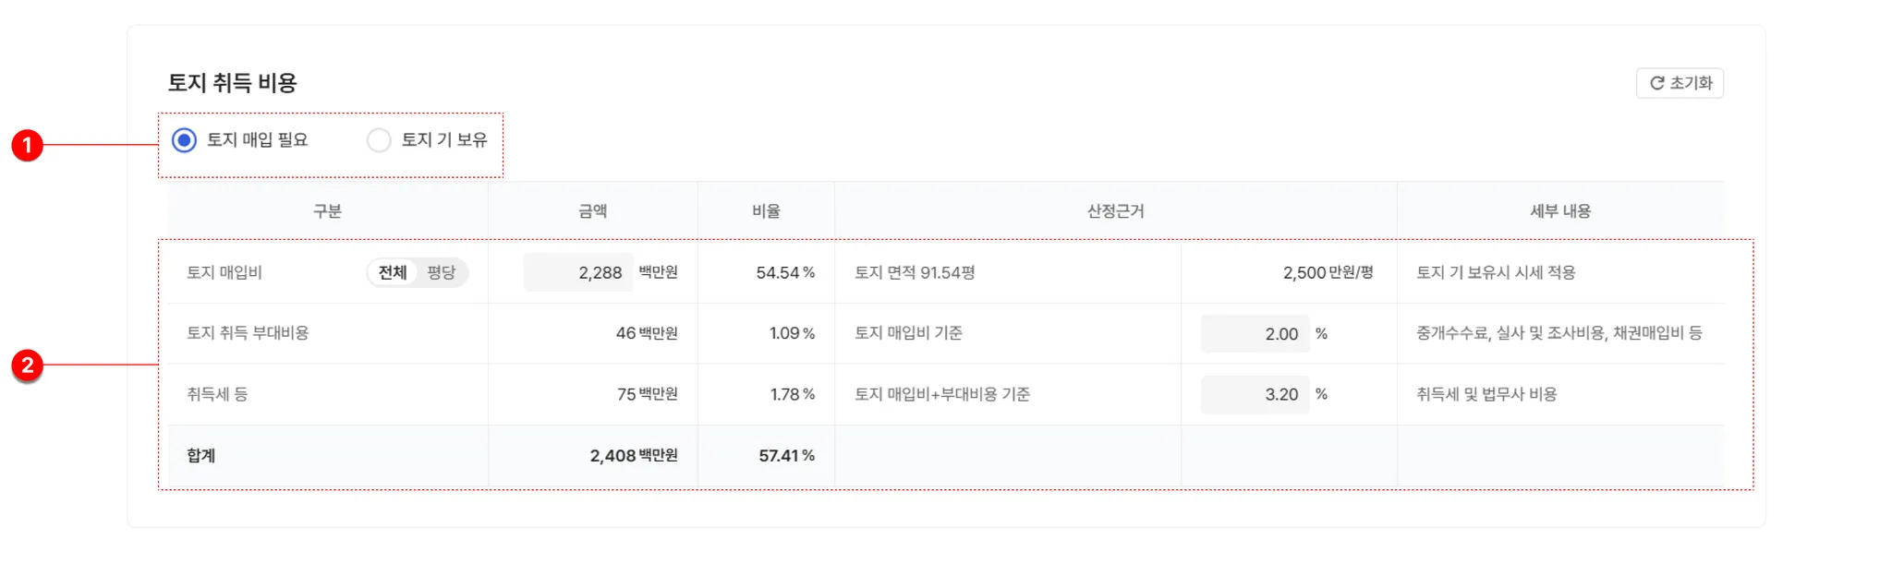1892x563 pixels.
Task: Switch the land cost toggle to 전체
Action: (x=393, y=272)
